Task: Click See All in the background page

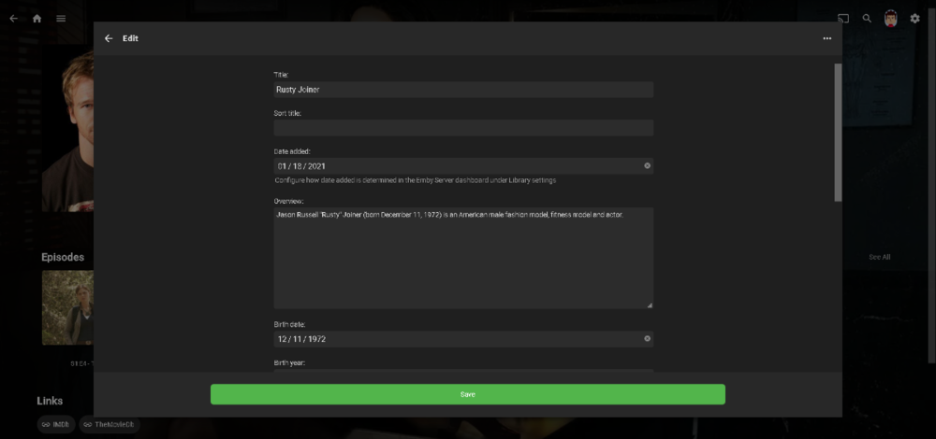Action: tap(879, 257)
